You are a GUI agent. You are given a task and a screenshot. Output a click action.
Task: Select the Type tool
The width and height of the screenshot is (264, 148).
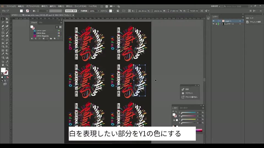click(3, 29)
